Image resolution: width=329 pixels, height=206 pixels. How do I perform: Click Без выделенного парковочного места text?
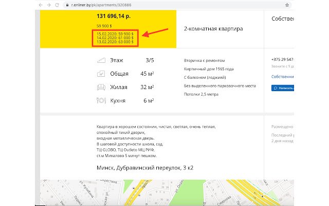coord(220,86)
